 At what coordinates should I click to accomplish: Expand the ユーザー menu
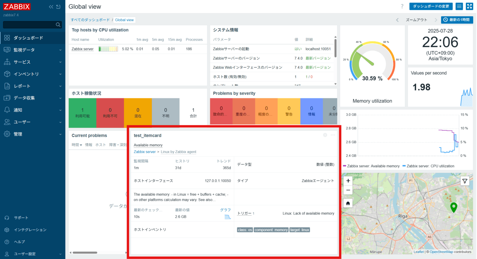click(x=32, y=122)
